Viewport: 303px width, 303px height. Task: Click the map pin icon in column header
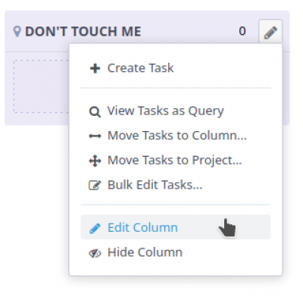pos(17,32)
